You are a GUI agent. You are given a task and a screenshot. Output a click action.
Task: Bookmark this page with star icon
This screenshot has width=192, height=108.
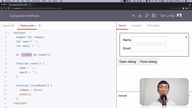click(x=179, y=8)
